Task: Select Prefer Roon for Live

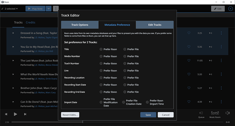Action: click(101, 71)
